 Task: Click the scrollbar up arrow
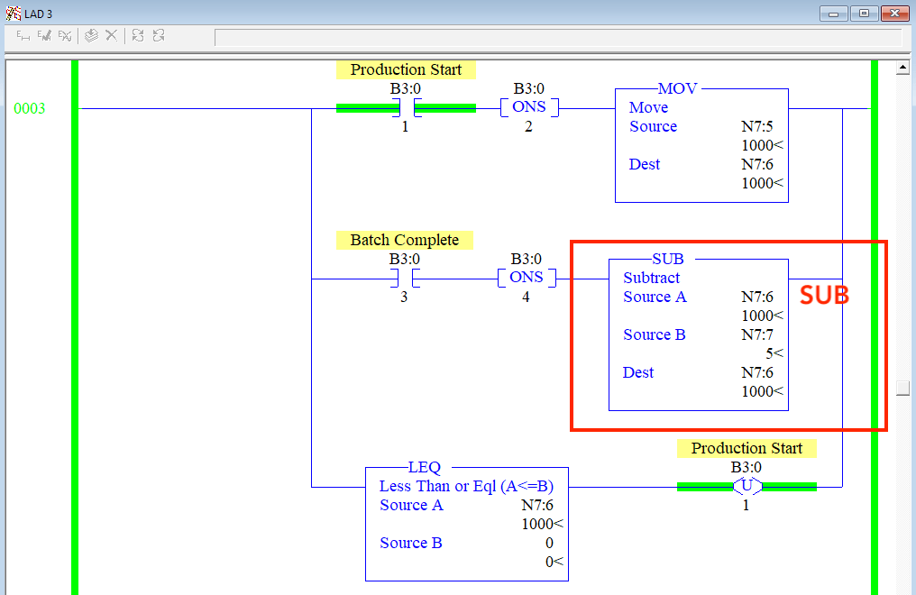[x=903, y=65]
